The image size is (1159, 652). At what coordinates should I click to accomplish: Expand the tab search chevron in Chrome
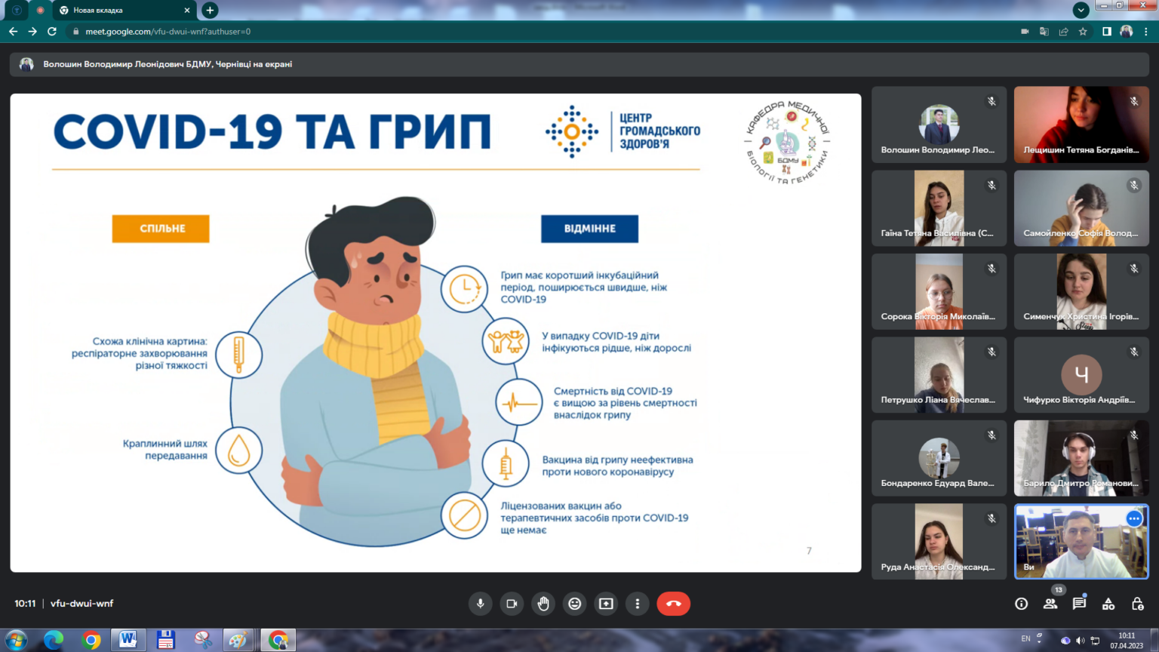pos(1081,11)
